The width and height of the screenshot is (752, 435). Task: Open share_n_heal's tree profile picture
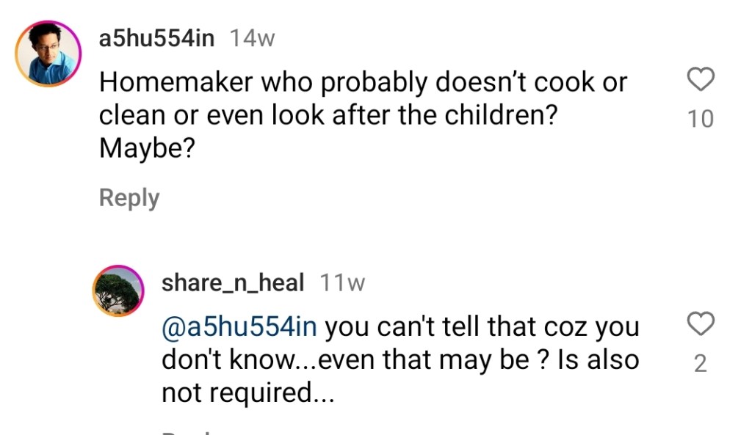click(x=118, y=290)
